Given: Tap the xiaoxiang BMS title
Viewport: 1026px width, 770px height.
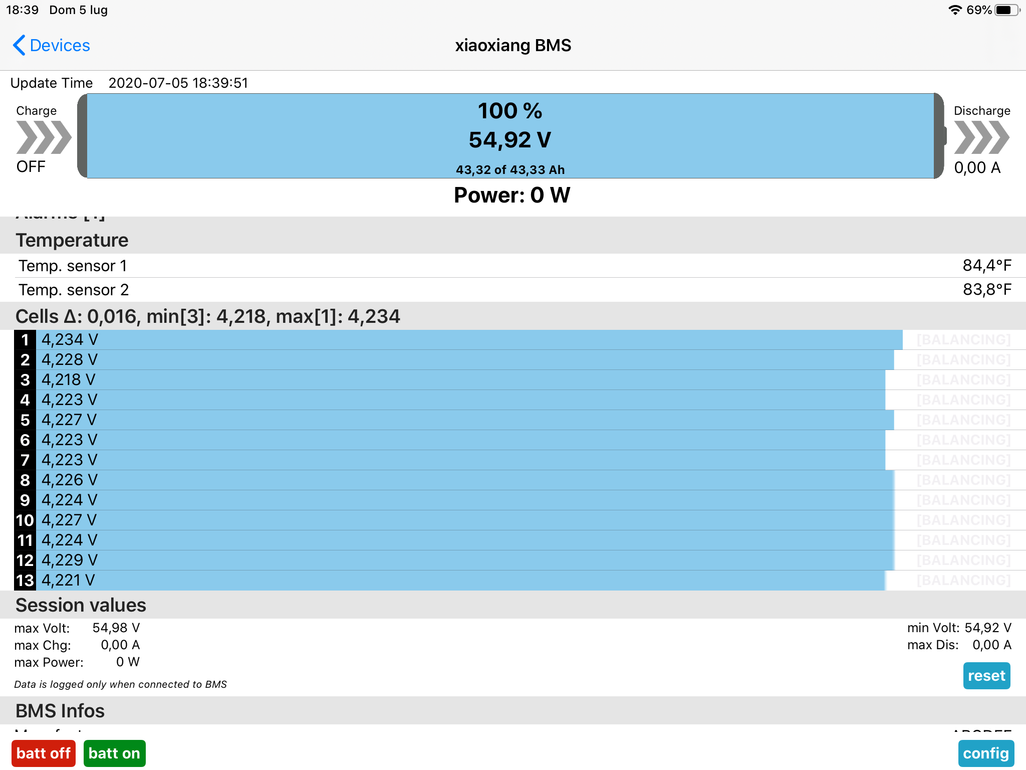Looking at the screenshot, I should click(x=513, y=46).
